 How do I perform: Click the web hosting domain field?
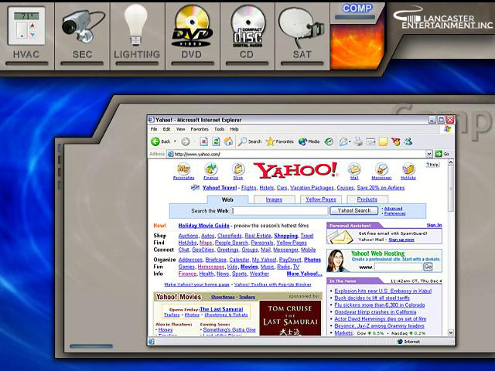pyautogui.click(x=398, y=267)
